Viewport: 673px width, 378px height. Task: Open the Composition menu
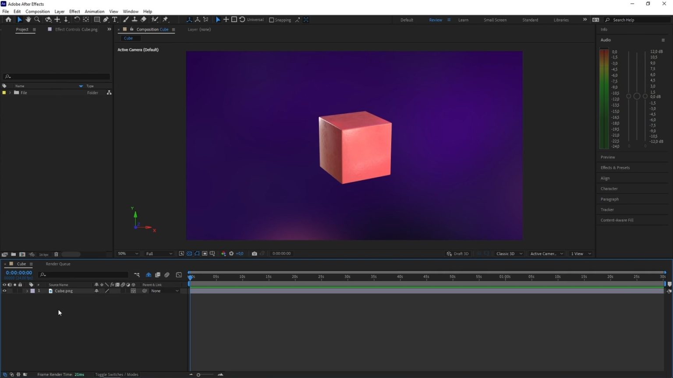[x=38, y=11]
